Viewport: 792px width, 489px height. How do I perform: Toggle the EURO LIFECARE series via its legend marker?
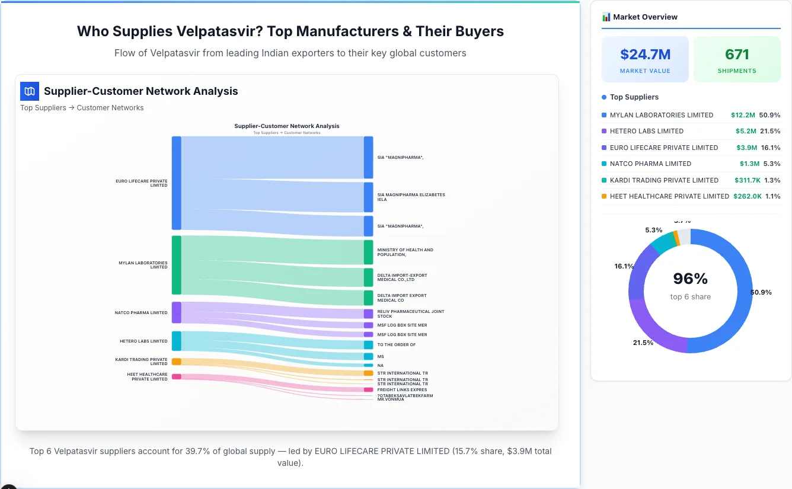pyautogui.click(x=603, y=148)
